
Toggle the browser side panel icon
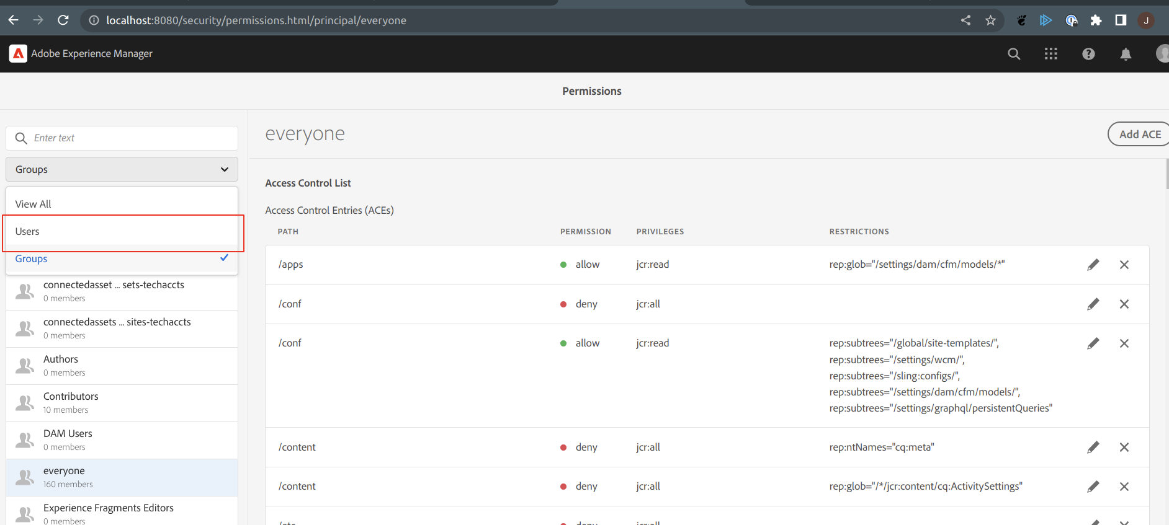1121,20
